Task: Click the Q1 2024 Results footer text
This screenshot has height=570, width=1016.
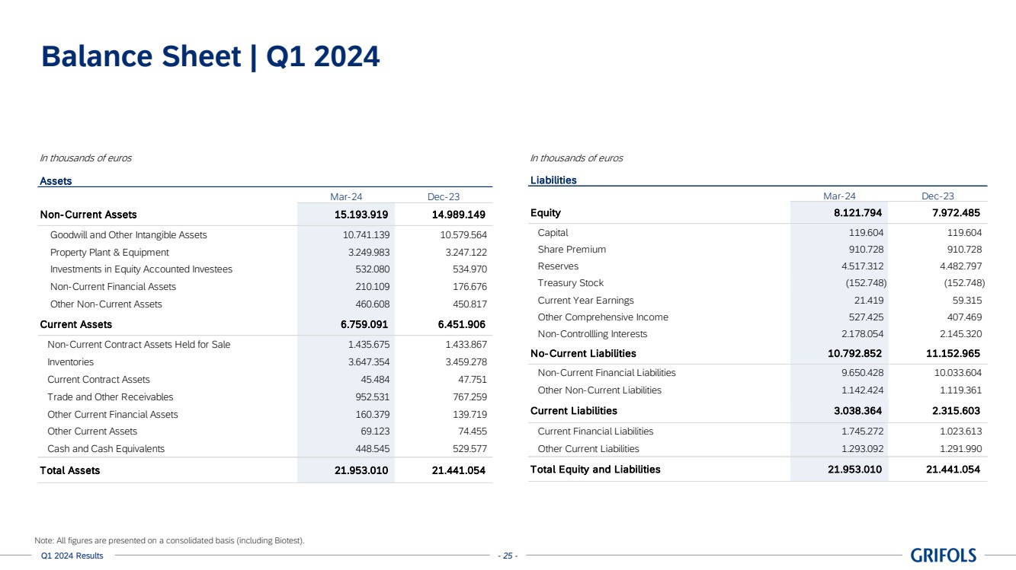Action: click(x=72, y=556)
